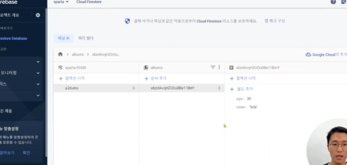Expand the last sidebar section chevron
Image resolution: width=347 pixels, height=165 pixels.
click(x=38, y=95)
